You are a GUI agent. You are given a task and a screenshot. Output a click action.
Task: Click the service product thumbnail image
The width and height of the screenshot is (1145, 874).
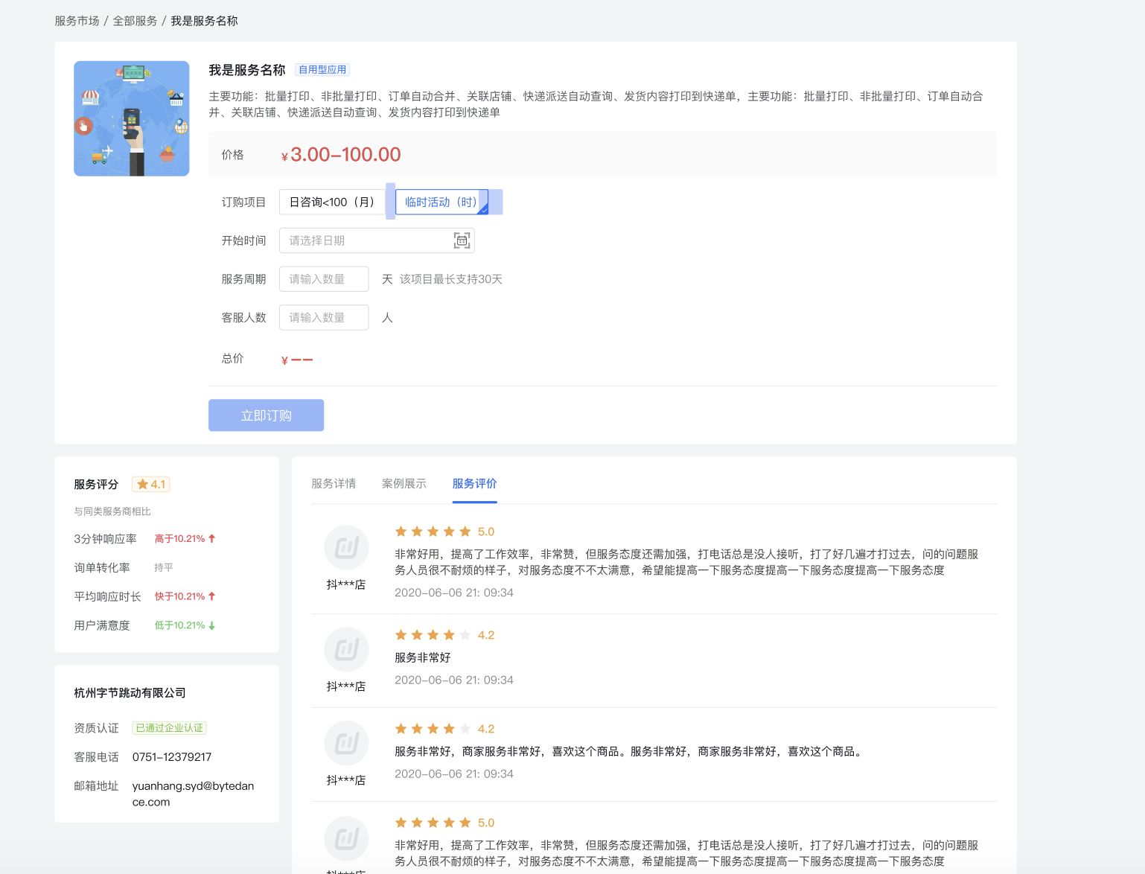131,118
